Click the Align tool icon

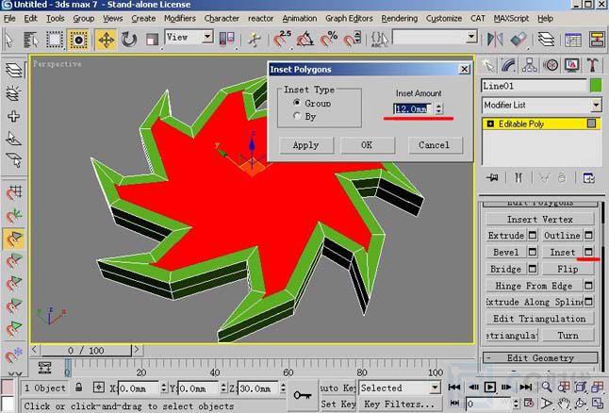point(518,40)
